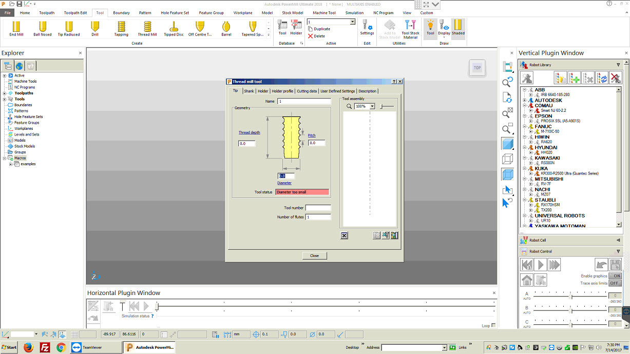Screen dimensions: 630x354
Task: Open the Simulation ribbon tab
Action: click(x=354, y=13)
